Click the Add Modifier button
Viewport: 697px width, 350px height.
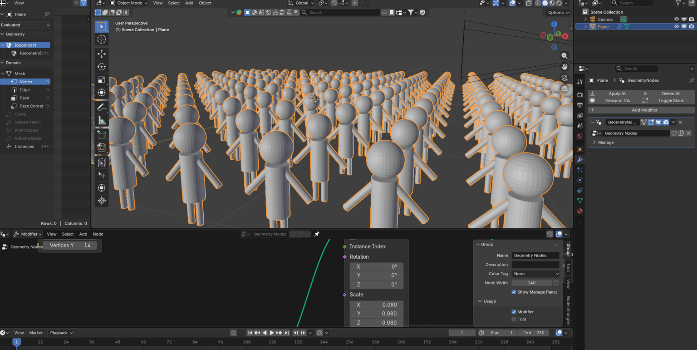click(x=641, y=110)
